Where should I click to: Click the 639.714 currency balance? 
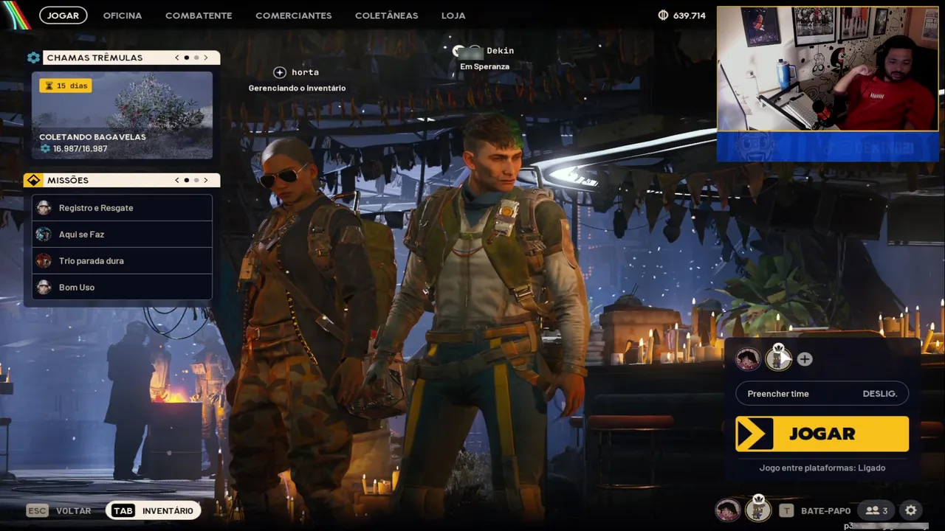tap(690, 15)
